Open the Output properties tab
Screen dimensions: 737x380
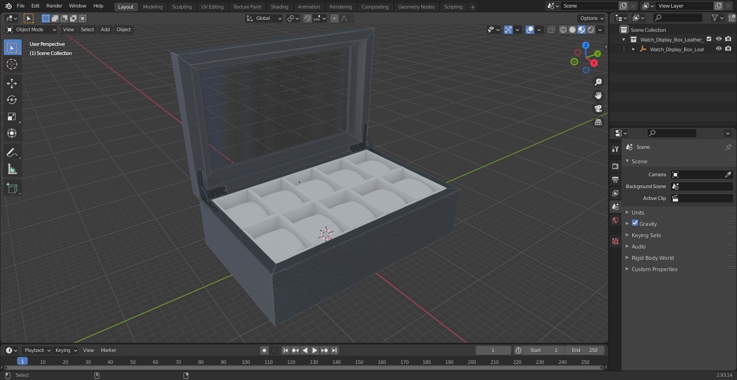coord(615,179)
